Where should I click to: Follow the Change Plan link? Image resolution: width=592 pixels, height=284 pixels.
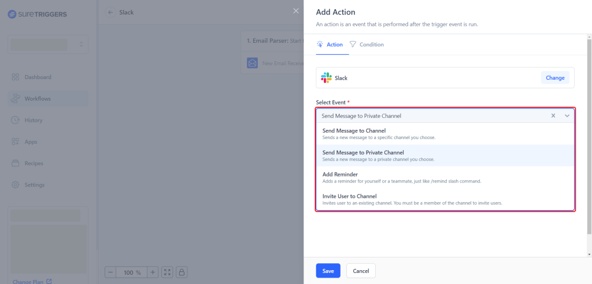[x=32, y=281]
